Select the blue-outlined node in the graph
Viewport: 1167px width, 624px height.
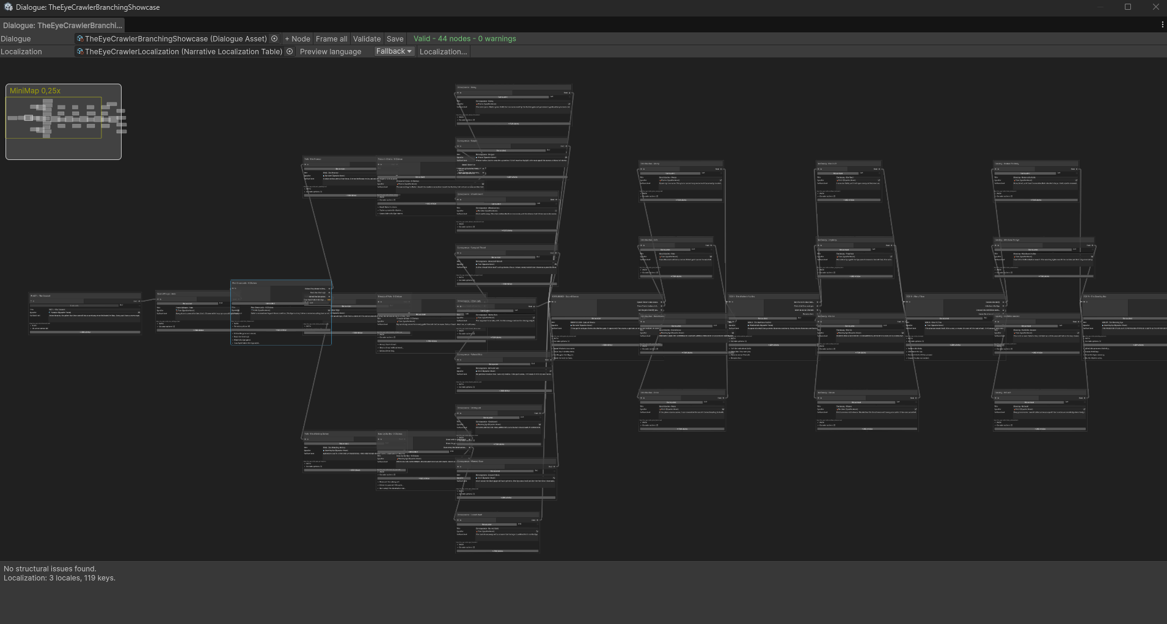(281, 313)
